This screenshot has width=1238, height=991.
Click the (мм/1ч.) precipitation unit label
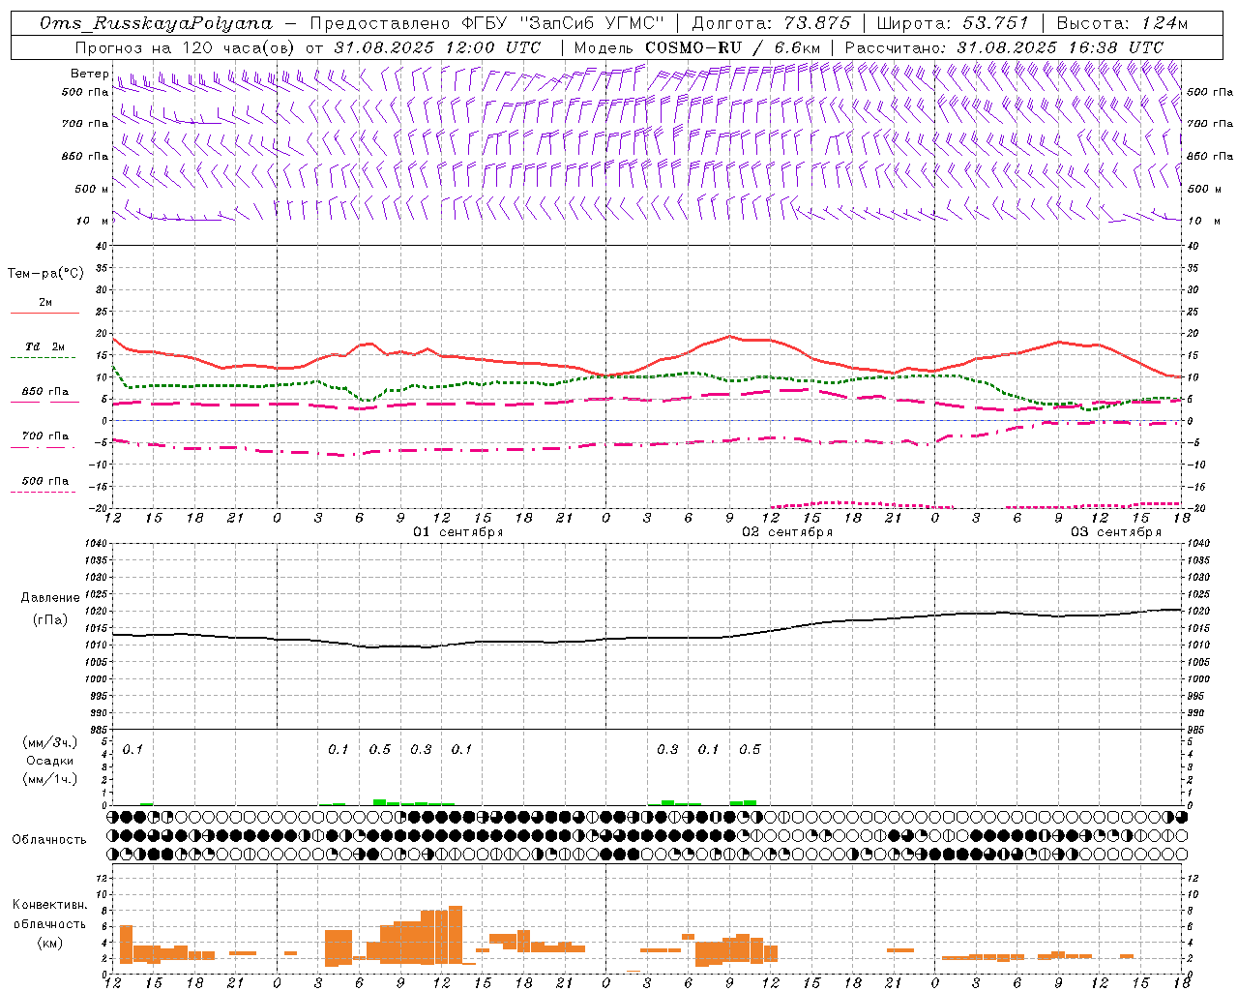point(50,778)
